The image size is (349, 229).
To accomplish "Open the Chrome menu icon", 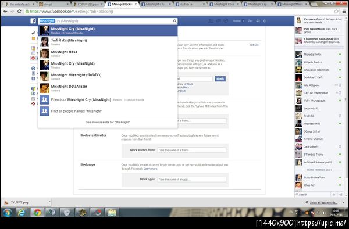I will [344, 12].
